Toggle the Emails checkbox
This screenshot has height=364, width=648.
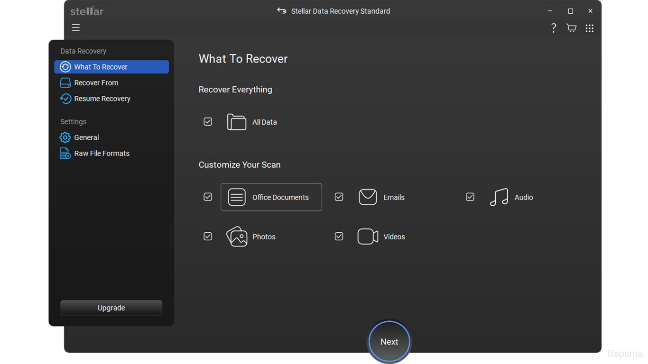pos(339,197)
